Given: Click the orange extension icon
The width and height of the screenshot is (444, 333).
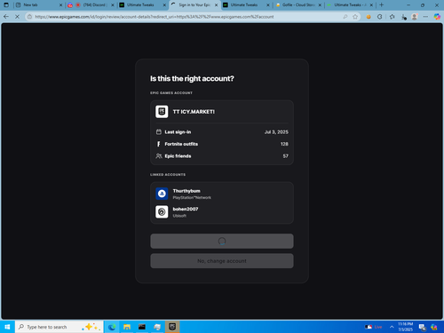Looking at the screenshot, I should click(369, 17).
